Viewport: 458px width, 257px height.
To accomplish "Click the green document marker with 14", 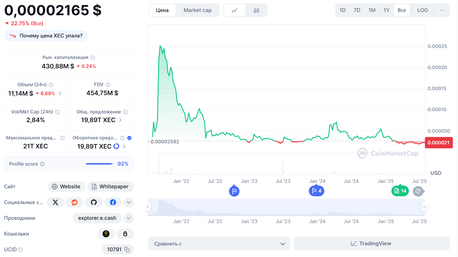I will pyautogui.click(x=400, y=191).
